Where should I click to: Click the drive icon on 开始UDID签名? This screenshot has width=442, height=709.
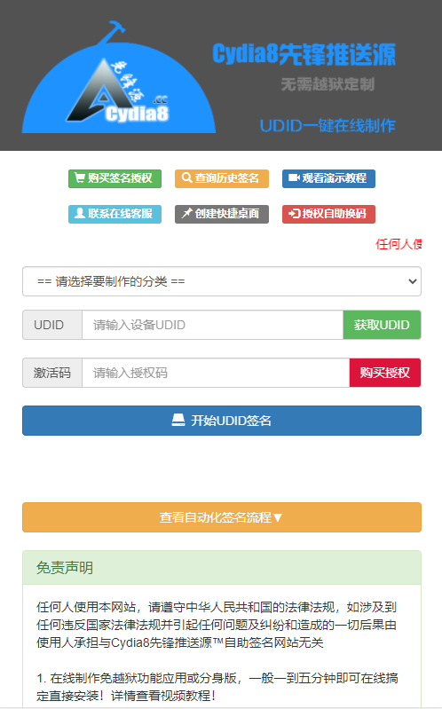(178, 421)
